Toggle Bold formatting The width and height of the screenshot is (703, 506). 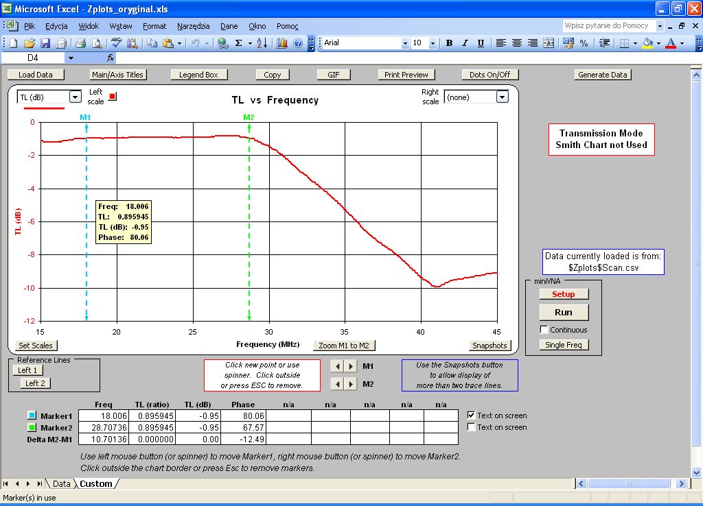(449, 43)
